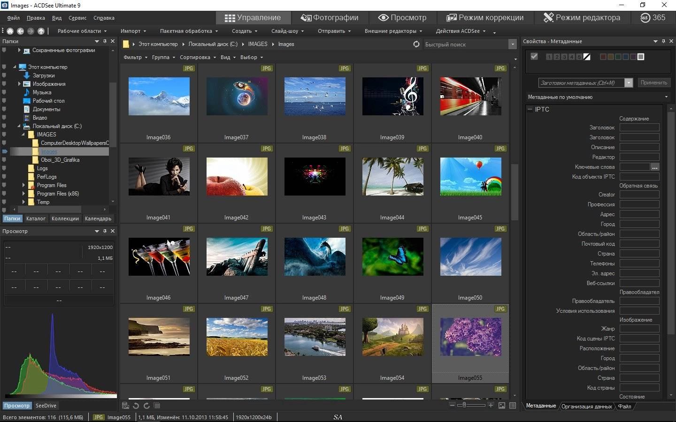676x422 pixels.
Task: Click the keywords browse ellipsis button
Action: (655, 167)
